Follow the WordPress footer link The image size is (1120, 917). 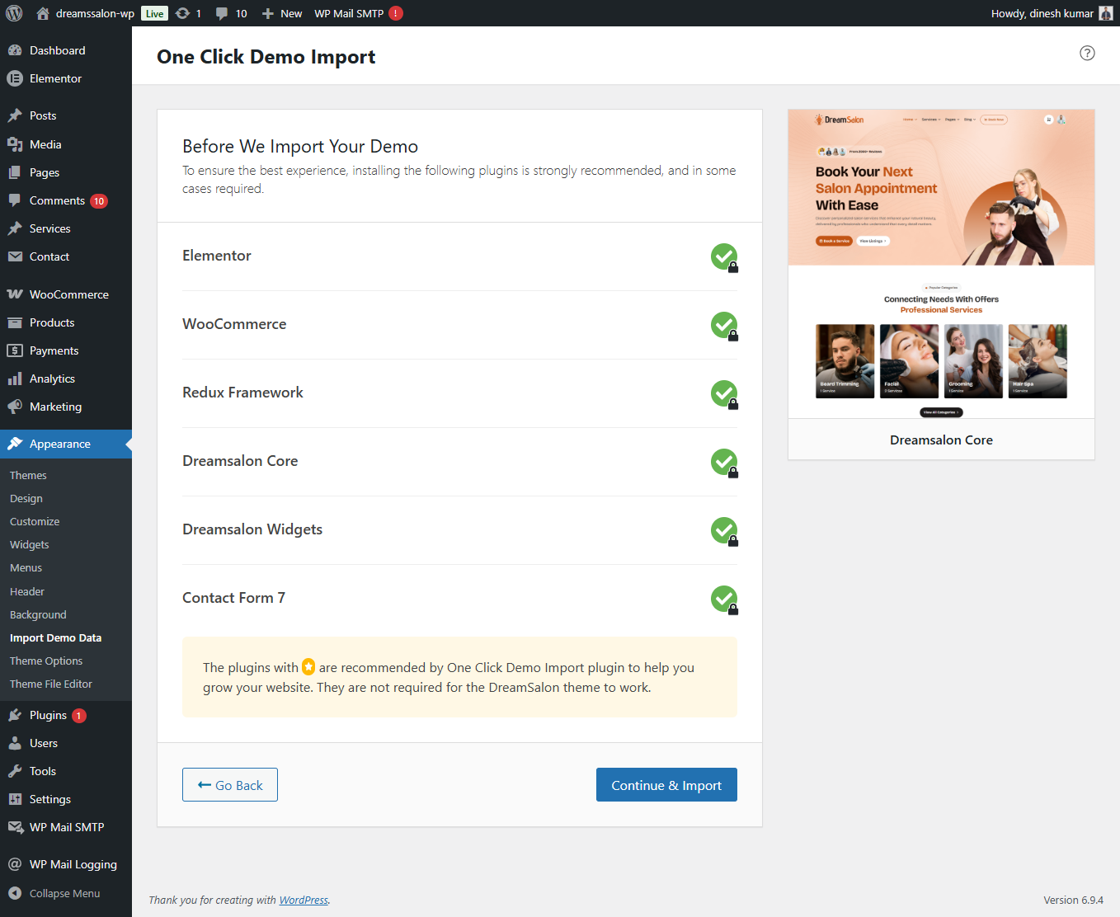304,900
